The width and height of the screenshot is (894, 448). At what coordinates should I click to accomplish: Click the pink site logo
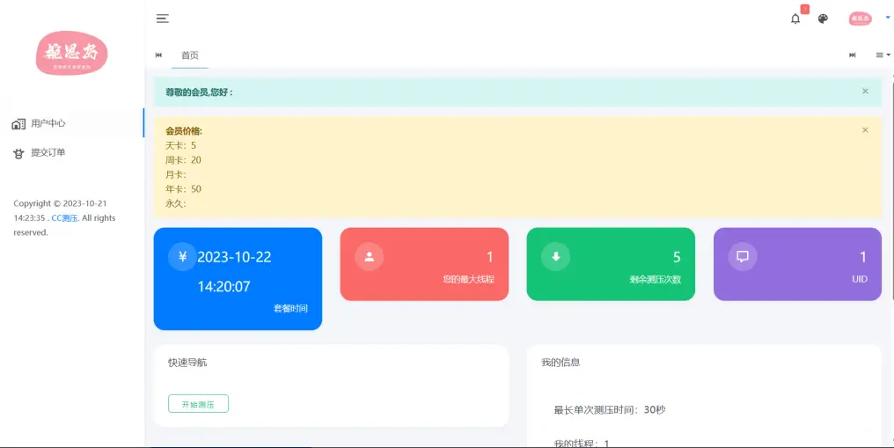72,53
